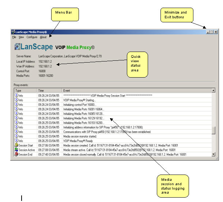
Task: Click the LanScape title bar app icon
Action: coord(13,32)
